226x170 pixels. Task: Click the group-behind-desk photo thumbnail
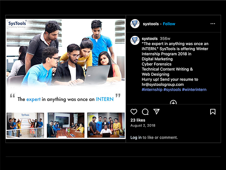click(106, 125)
